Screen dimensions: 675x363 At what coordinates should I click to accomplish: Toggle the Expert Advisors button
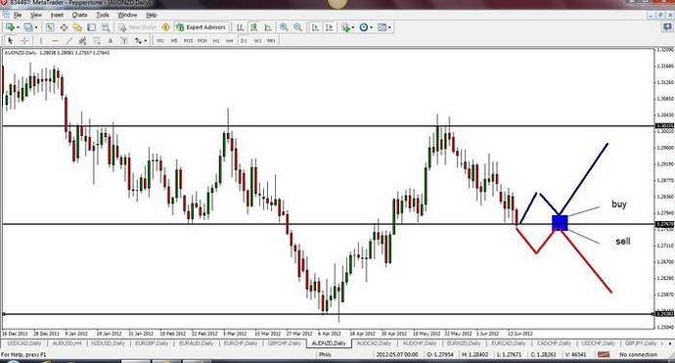click(x=201, y=27)
